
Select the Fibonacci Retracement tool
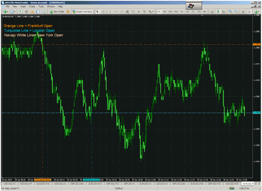point(133,12)
